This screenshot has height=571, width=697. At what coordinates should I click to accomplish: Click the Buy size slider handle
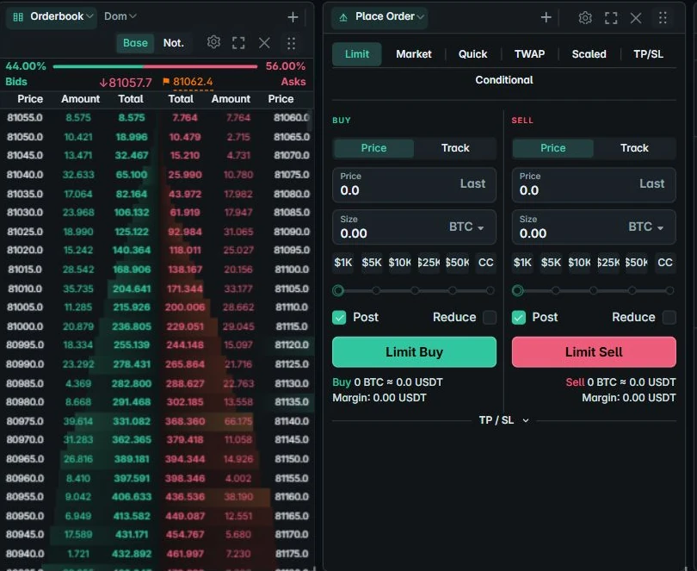(338, 291)
